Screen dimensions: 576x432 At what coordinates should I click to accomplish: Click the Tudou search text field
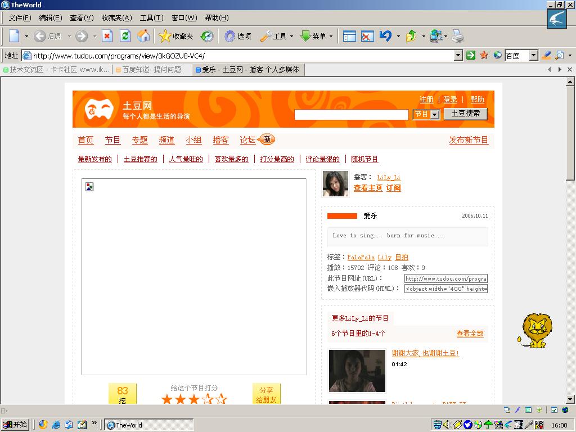click(351, 115)
